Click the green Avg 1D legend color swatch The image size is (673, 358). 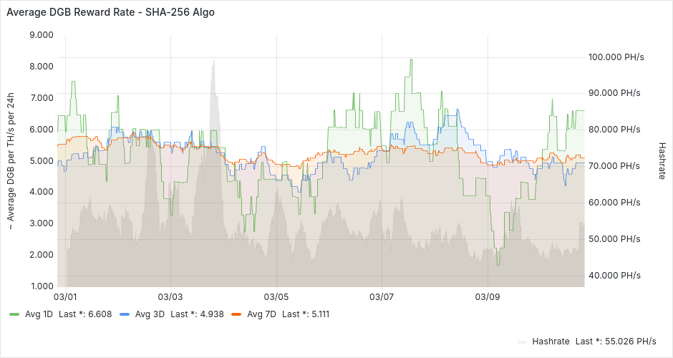point(14,314)
